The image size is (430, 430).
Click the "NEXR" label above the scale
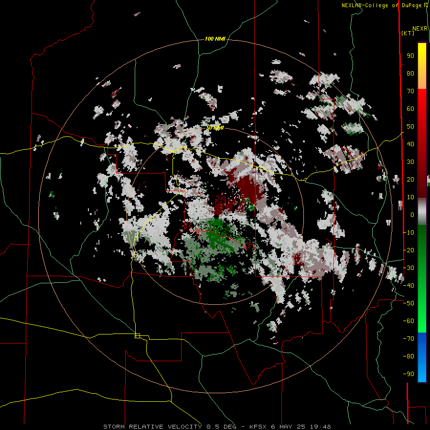[x=420, y=29]
